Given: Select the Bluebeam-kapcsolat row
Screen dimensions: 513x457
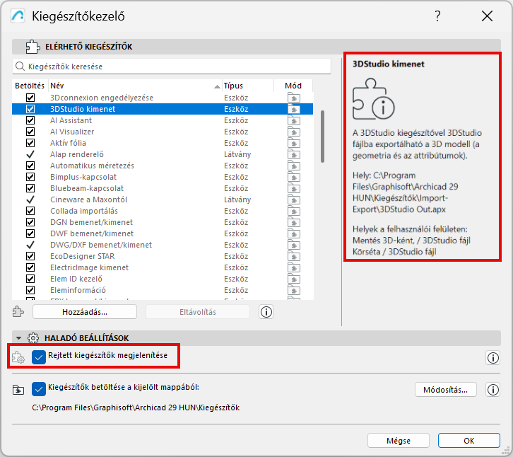Looking at the screenshot, I should [163, 188].
